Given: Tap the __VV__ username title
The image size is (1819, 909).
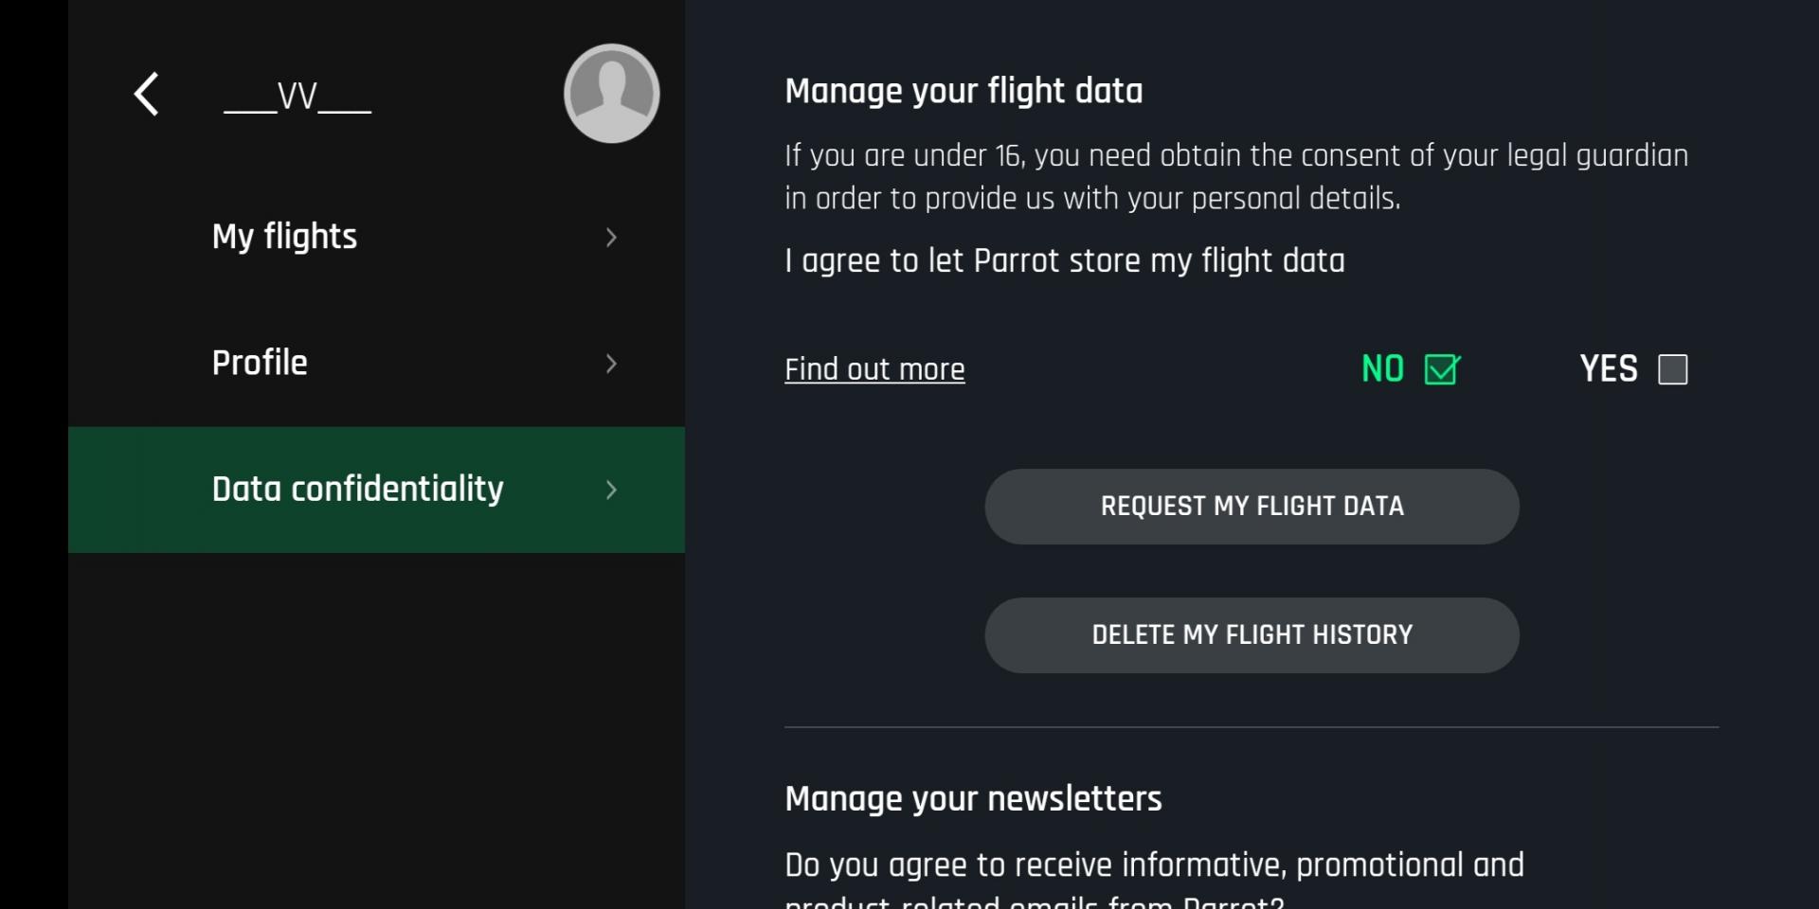Looking at the screenshot, I should point(297,96).
